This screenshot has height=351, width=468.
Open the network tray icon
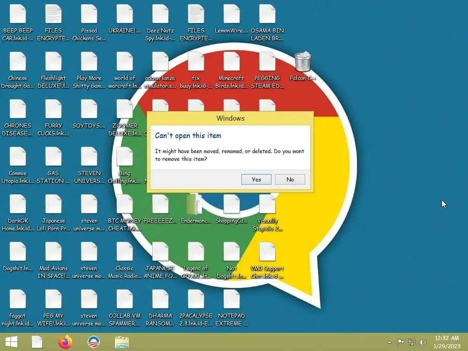(x=412, y=342)
